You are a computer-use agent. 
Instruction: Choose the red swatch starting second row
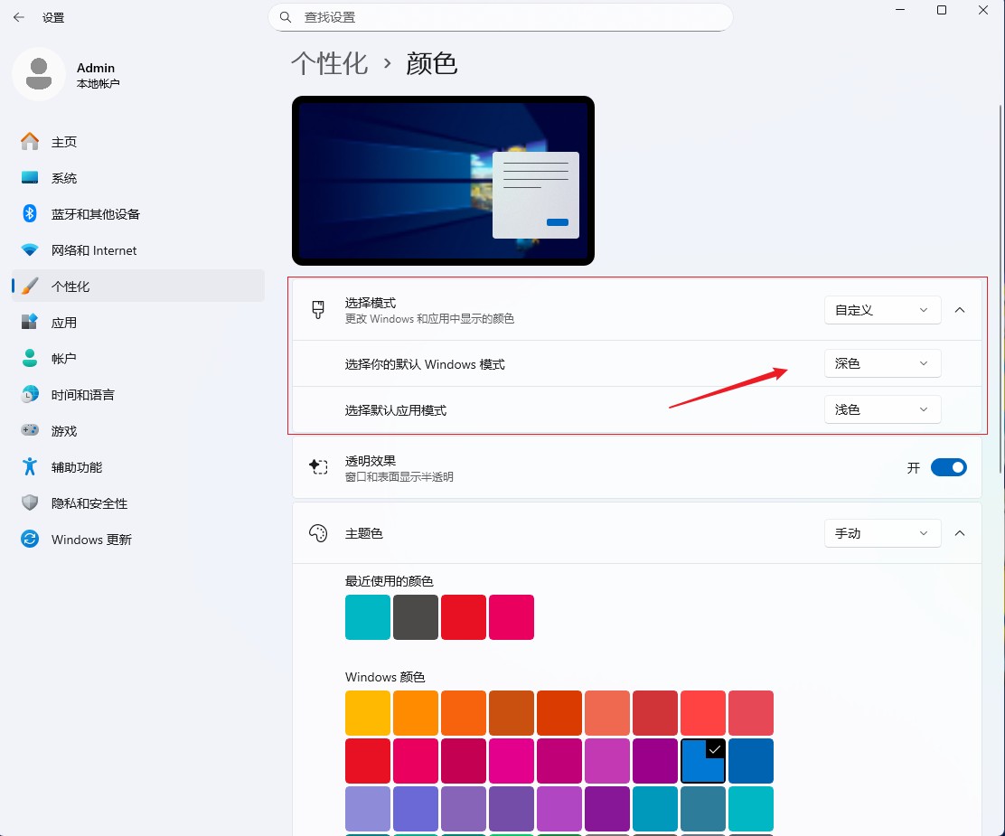pos(367,761)
